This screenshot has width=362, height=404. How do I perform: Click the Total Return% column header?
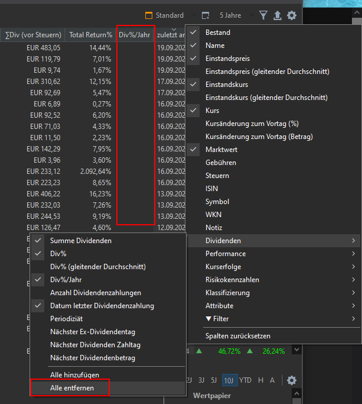90,35
